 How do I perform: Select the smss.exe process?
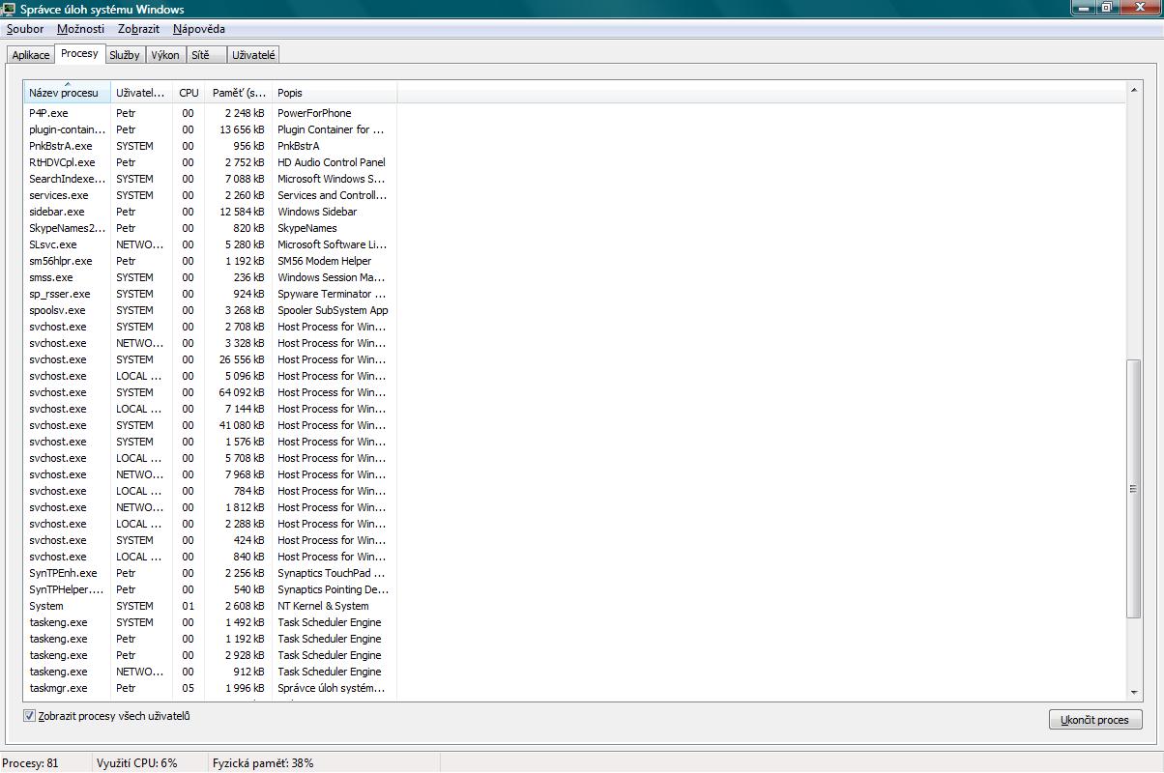(x=210, y=277)
